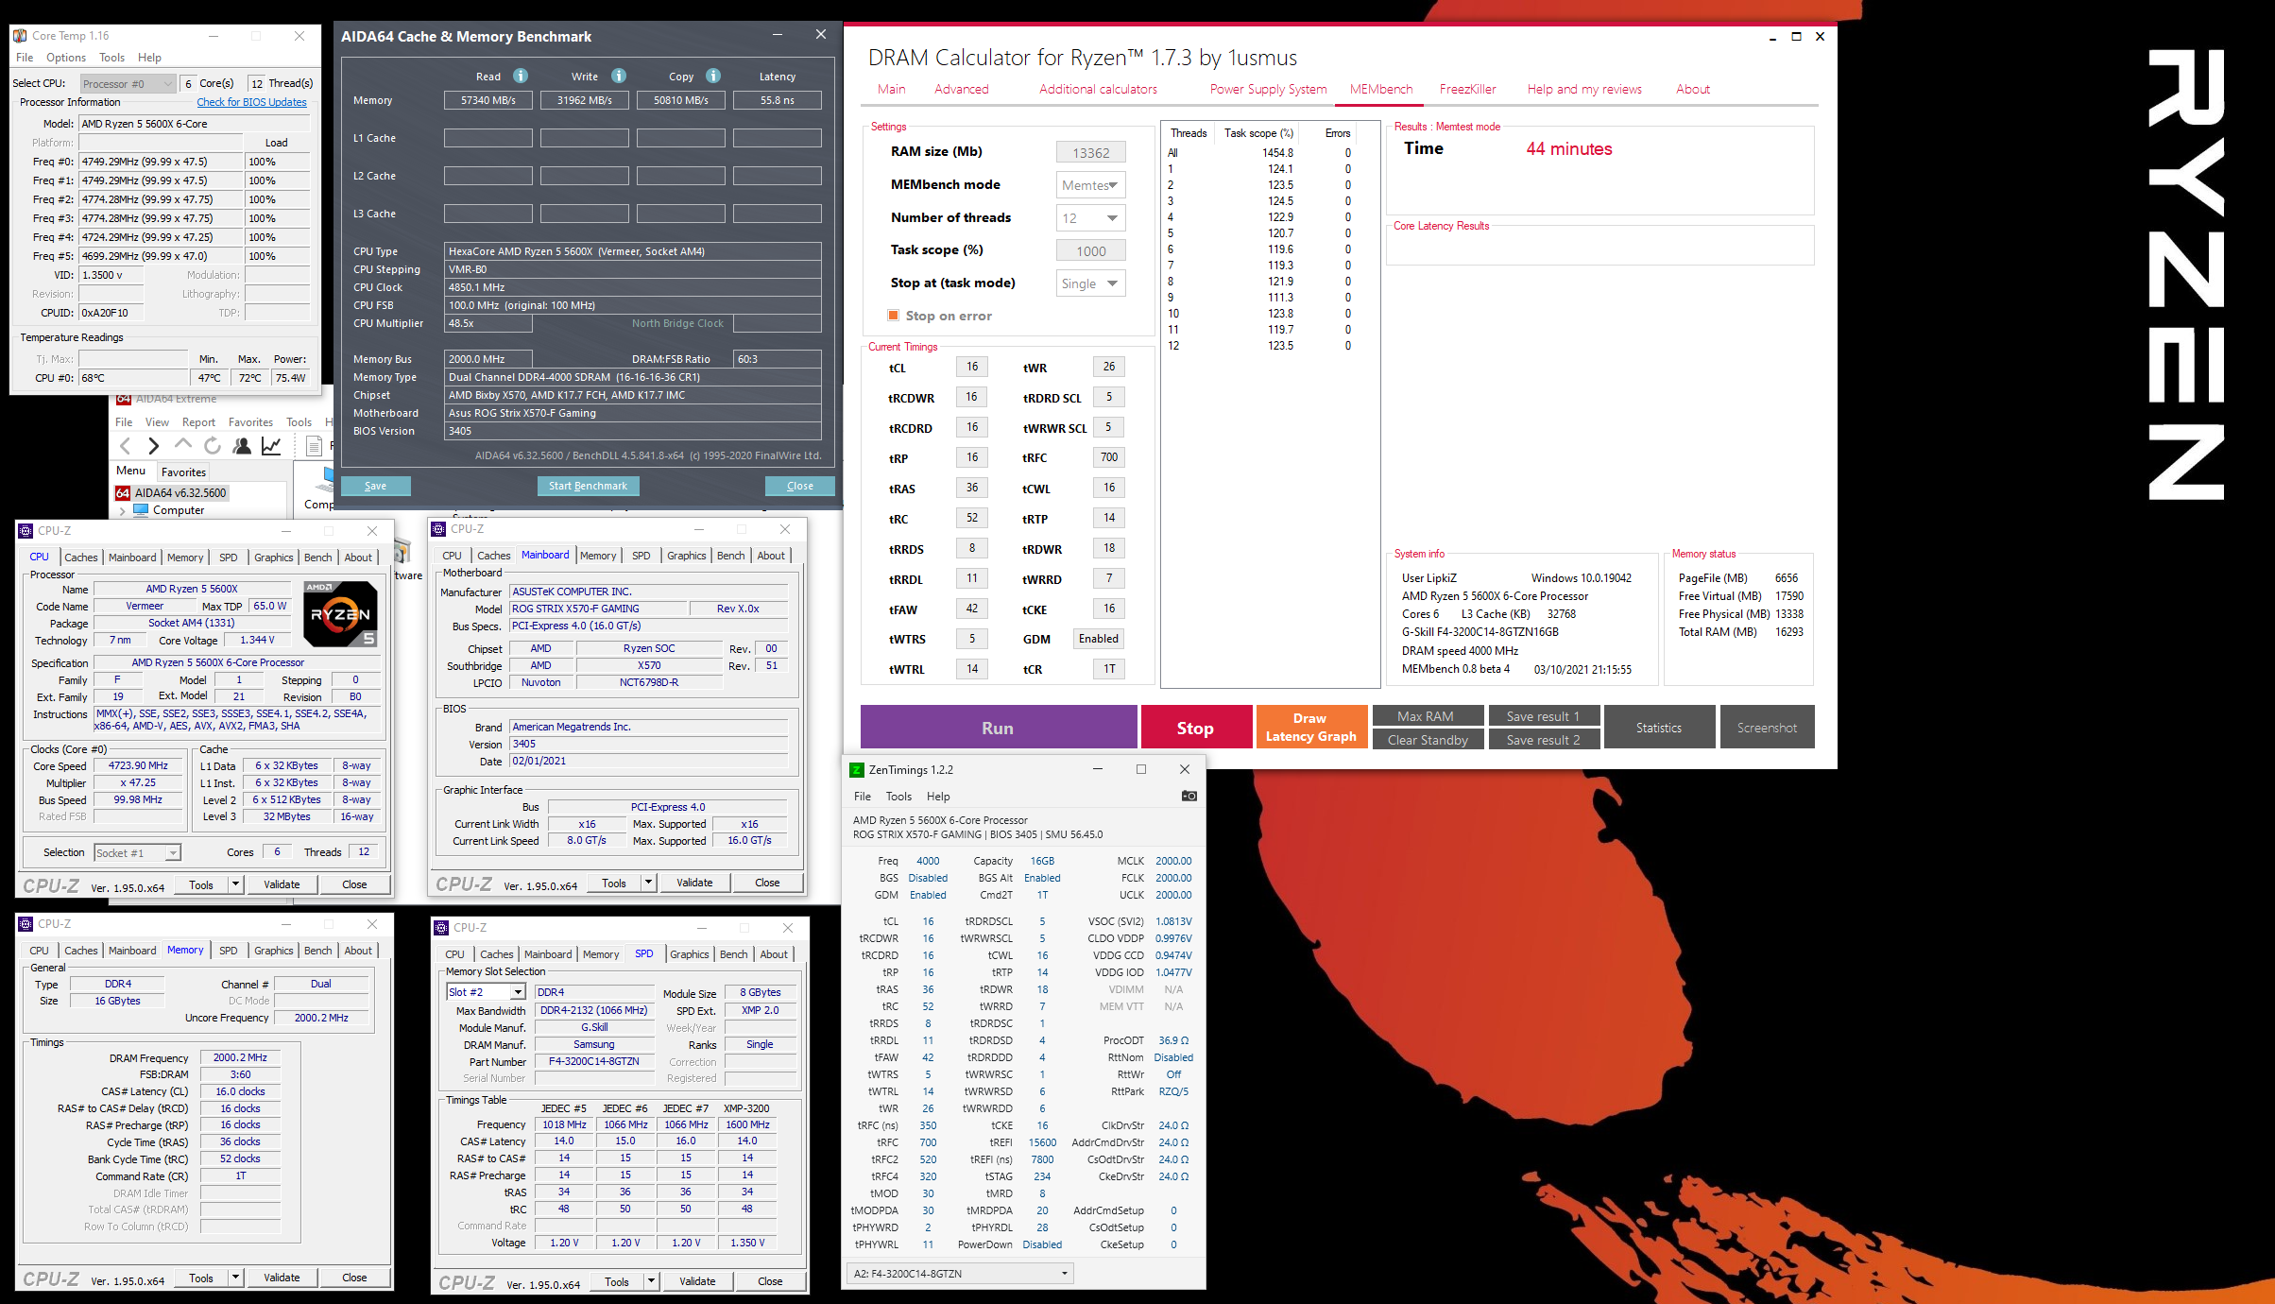Click the Read info icon in AIDA64 benchmark
Viewport: 2275px width, 1304px height.
(x=521, y=76)
